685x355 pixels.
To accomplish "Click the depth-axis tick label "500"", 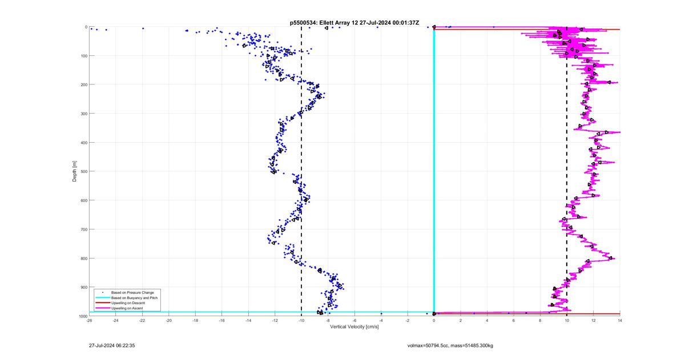I will click(x=83, y=171).
